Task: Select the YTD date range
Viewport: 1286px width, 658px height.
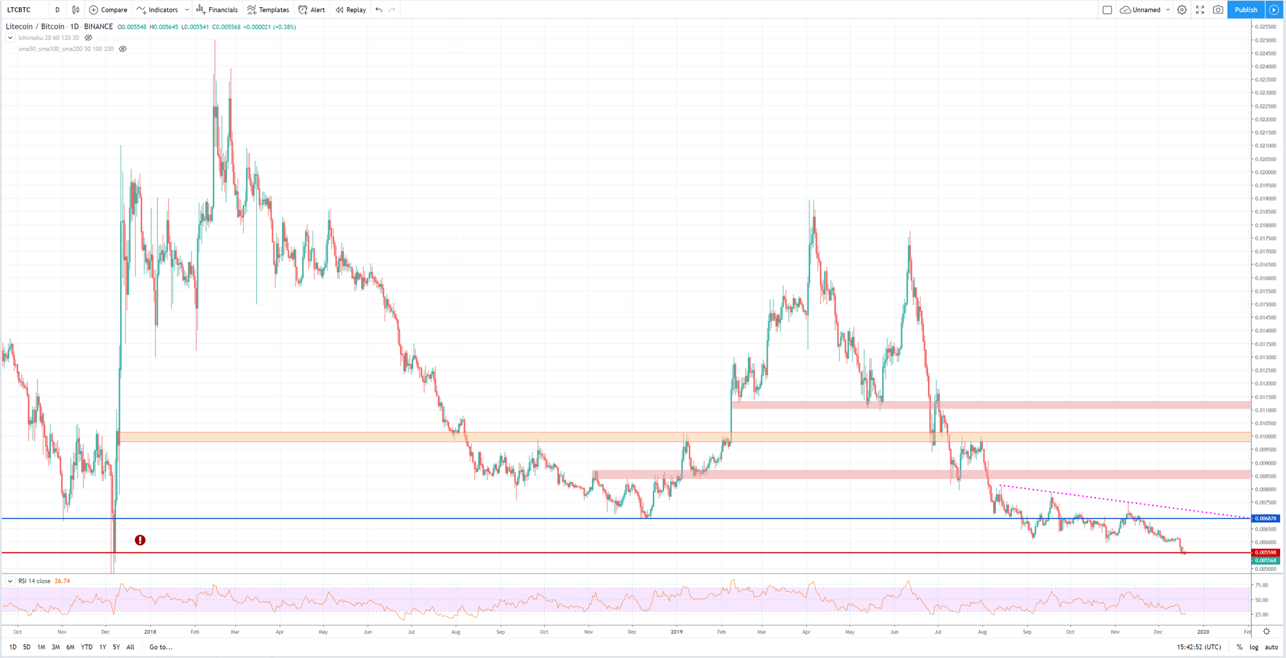Action: click(x=87, y=647)
